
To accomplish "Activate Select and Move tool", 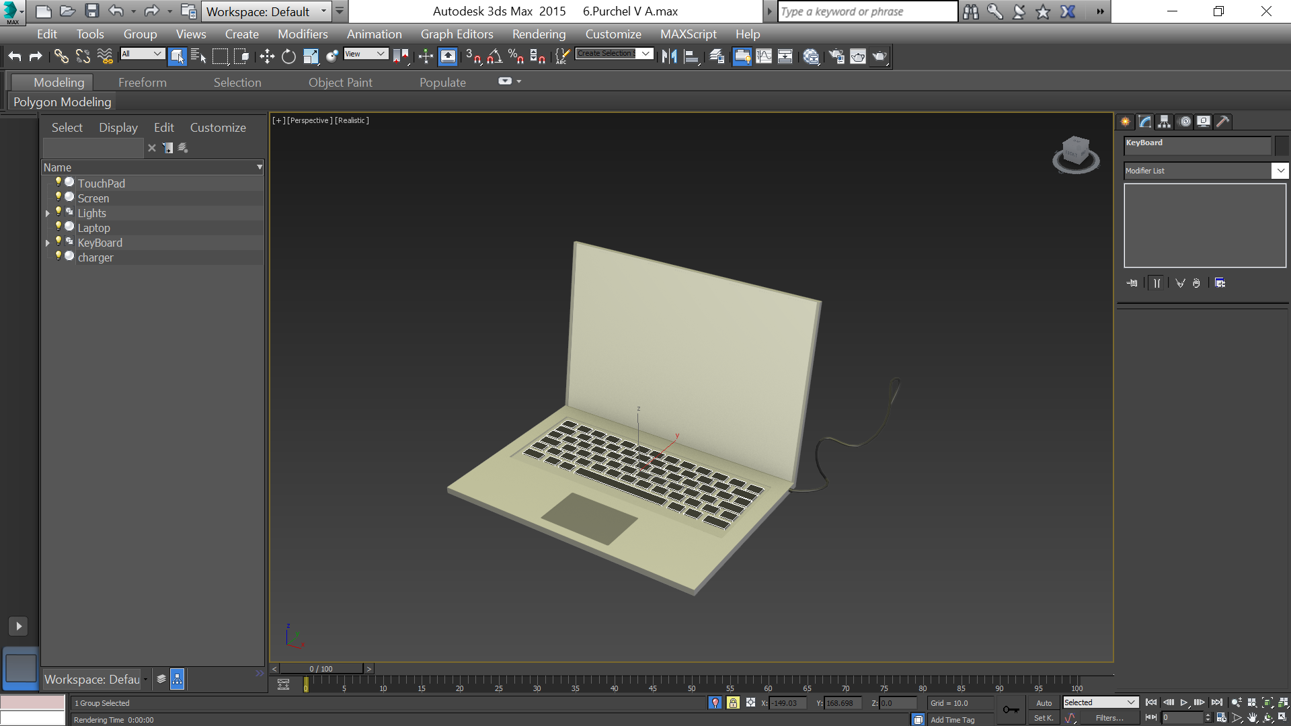I will pos(267,56).
